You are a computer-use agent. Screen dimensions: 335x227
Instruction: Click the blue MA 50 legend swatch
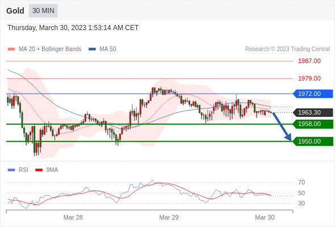(x=93, y=49)
